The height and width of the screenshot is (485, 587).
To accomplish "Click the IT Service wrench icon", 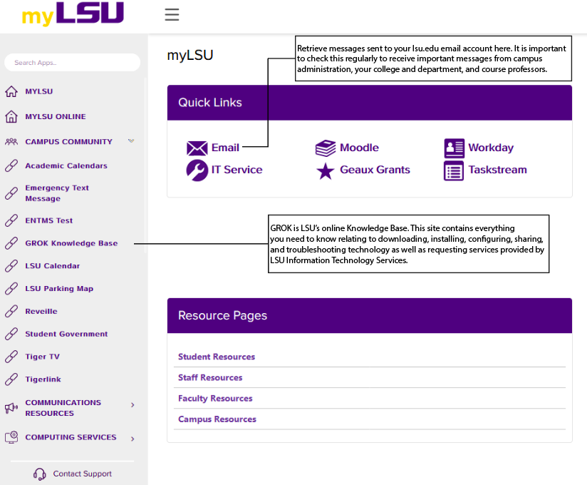I will tap(197, 170).
